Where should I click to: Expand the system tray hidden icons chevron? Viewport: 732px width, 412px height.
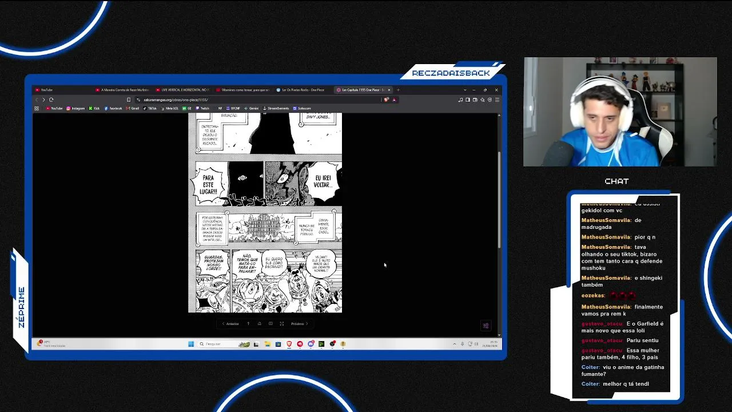click(x=455, y=344)
